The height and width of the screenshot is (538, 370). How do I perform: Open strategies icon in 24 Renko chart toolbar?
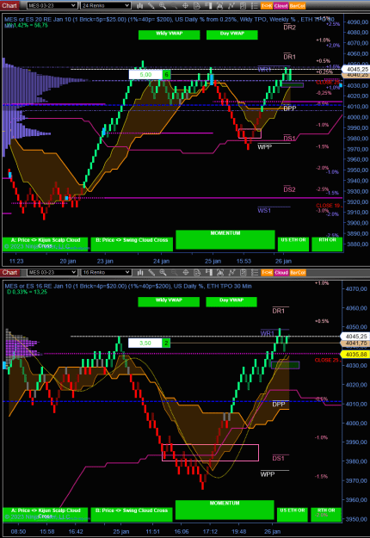231,5
